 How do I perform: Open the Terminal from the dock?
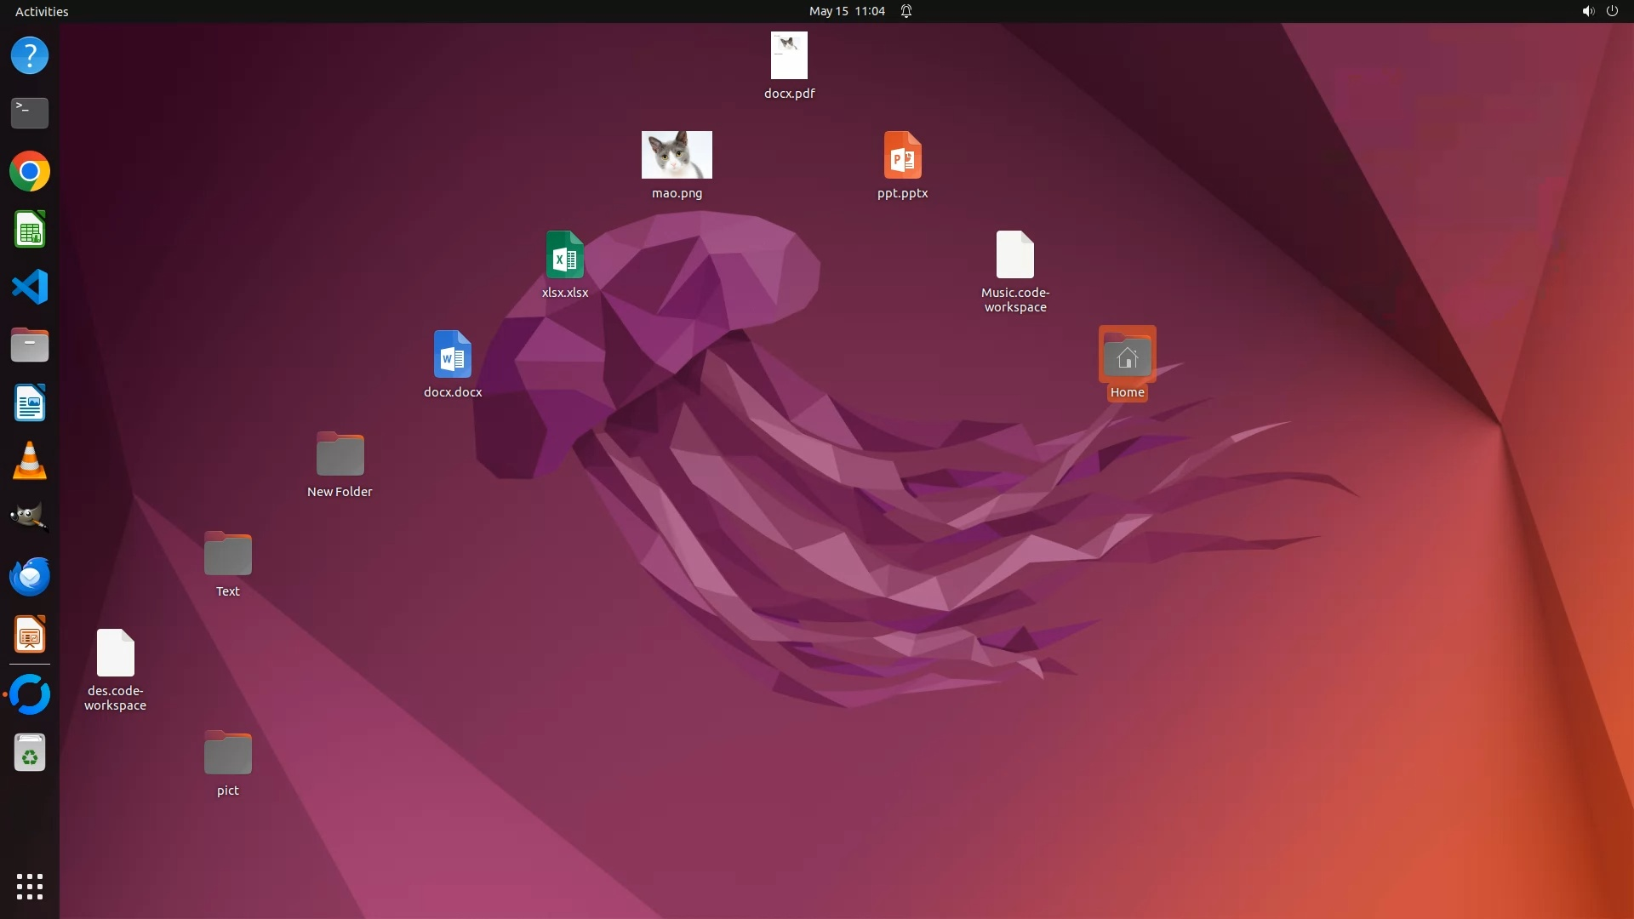point(30,113)
